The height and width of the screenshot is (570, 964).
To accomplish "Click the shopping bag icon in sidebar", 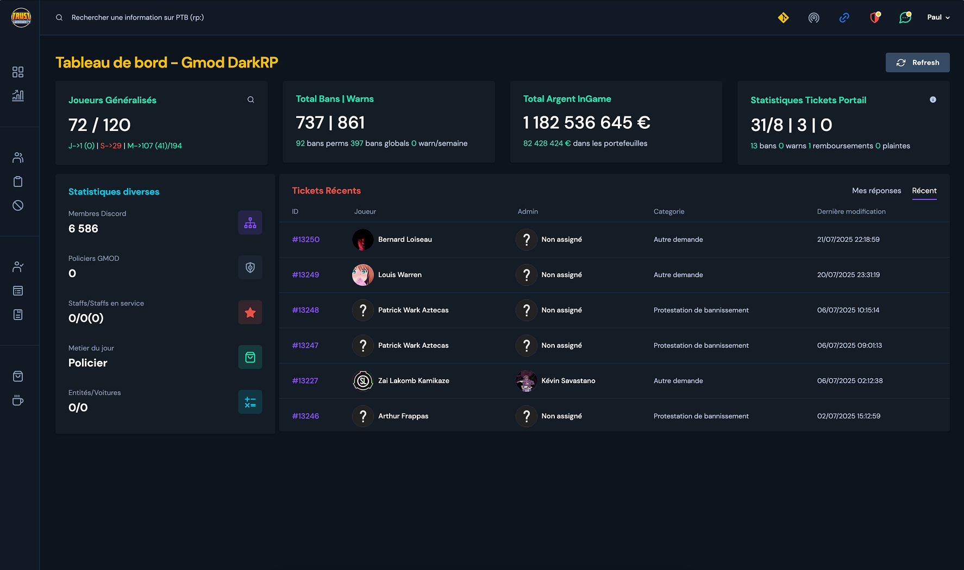I will coord(18,377).
